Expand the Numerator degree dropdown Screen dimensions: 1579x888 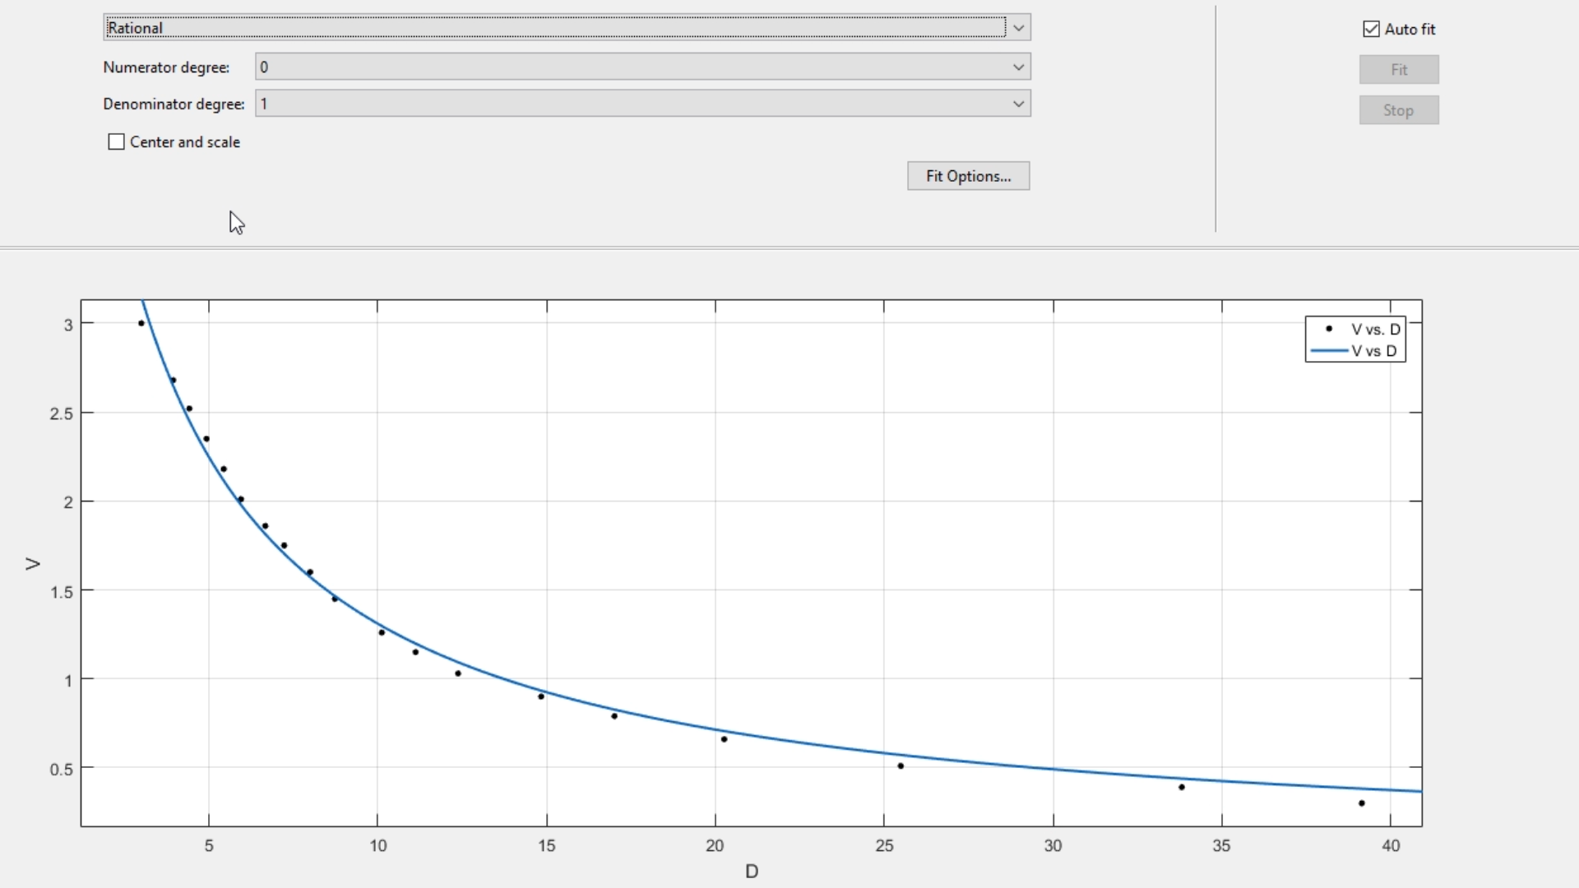coord(1018,67)
